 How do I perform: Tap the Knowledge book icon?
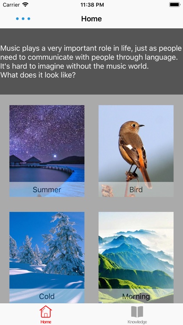(x=137, y=312)
